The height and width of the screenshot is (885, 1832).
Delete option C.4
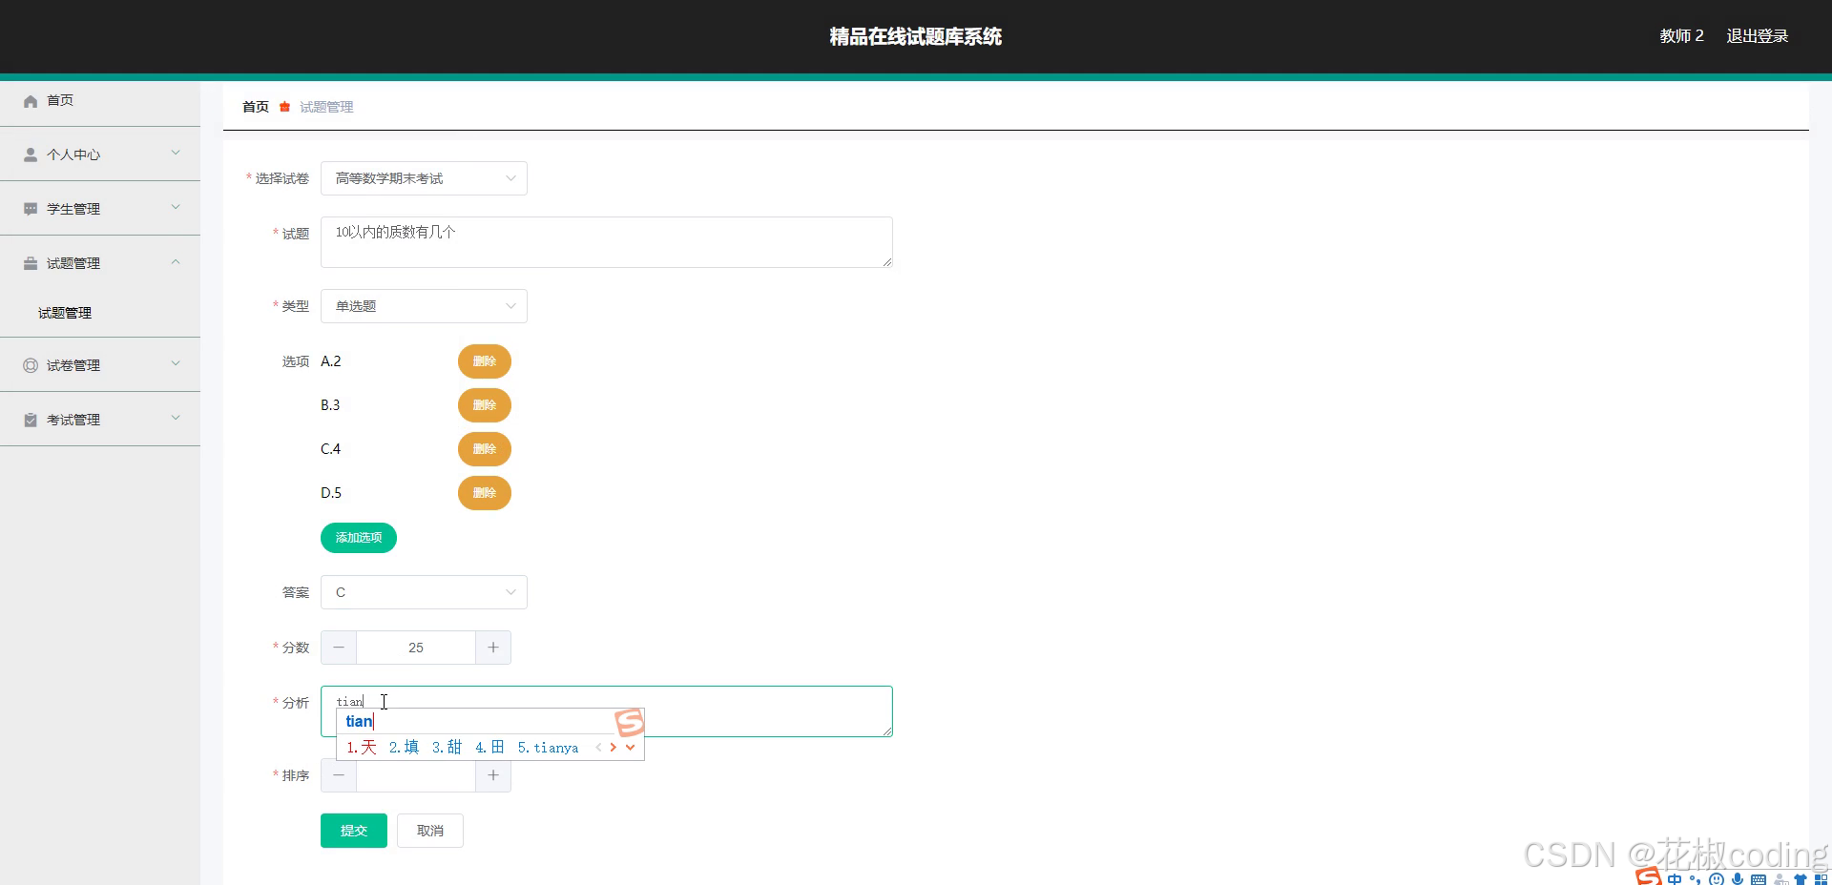click(x=485, y=449)
